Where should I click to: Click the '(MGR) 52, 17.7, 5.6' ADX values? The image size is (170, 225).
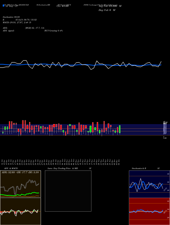(x=35, y=28)
